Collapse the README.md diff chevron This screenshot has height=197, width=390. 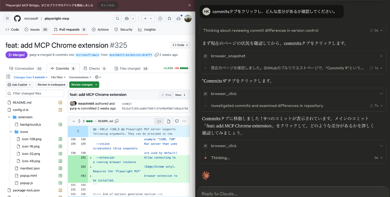point(74,121)
